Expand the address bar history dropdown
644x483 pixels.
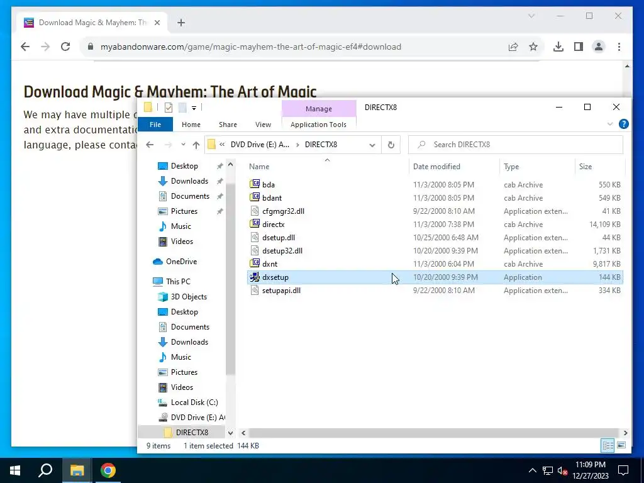[372, 145]
